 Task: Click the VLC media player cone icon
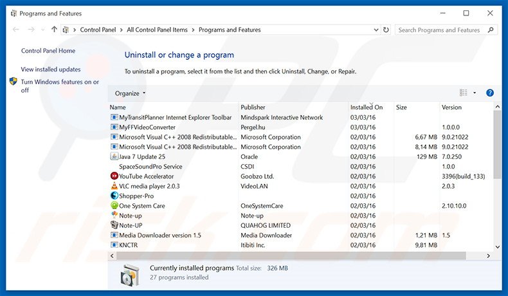point(114,186)
